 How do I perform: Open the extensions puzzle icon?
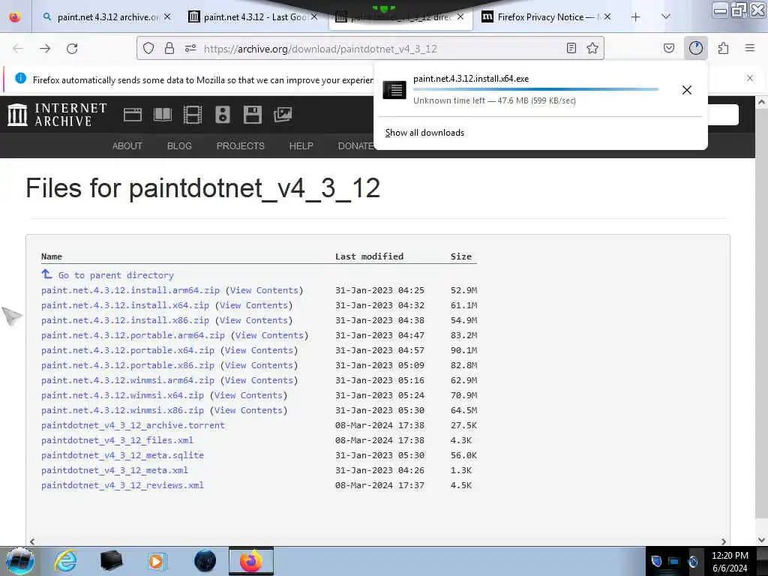(x=724, y=48)
